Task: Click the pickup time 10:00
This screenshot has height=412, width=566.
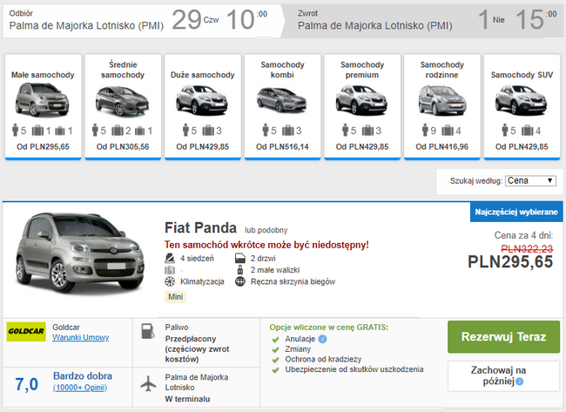Action: 247,20
